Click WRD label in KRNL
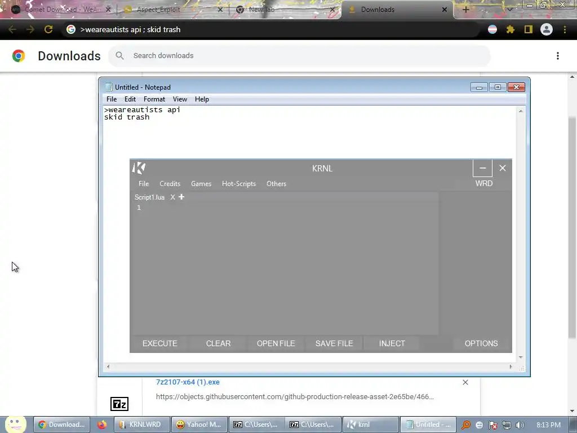577x433 pixels. tap(483, 183)
